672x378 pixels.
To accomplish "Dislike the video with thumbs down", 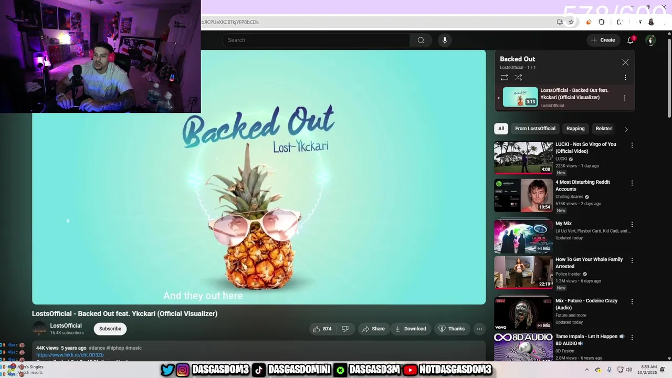I will point(345,329).
